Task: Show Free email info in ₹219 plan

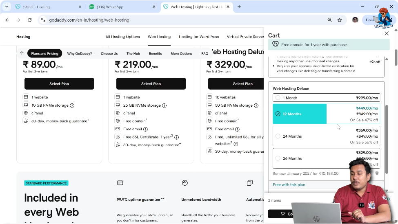Action: [145, 129]
